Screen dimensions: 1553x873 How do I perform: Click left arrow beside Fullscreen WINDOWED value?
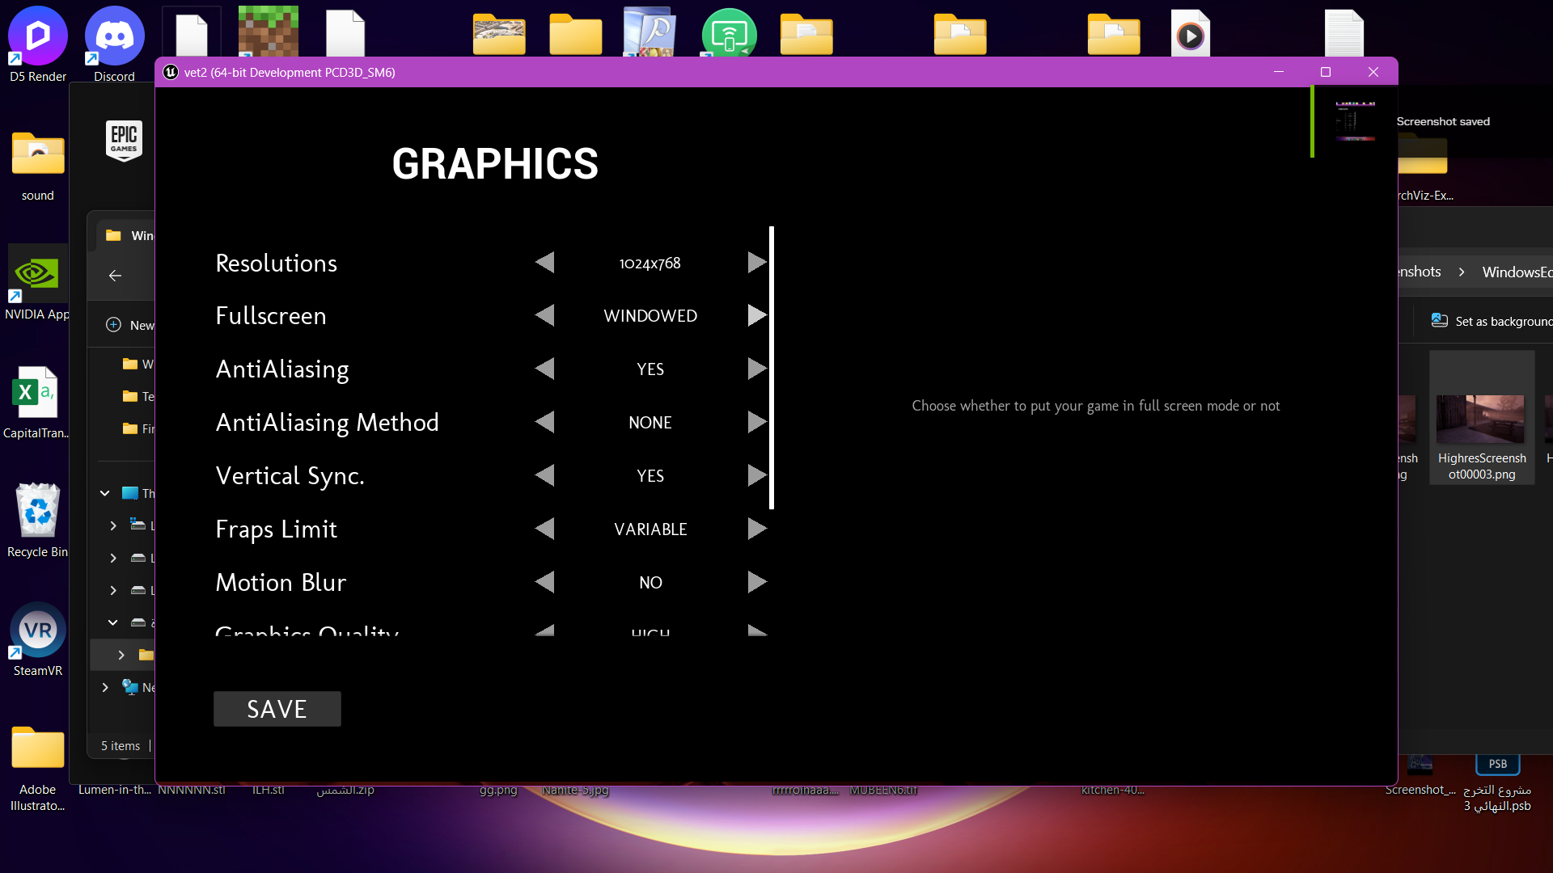545,315
